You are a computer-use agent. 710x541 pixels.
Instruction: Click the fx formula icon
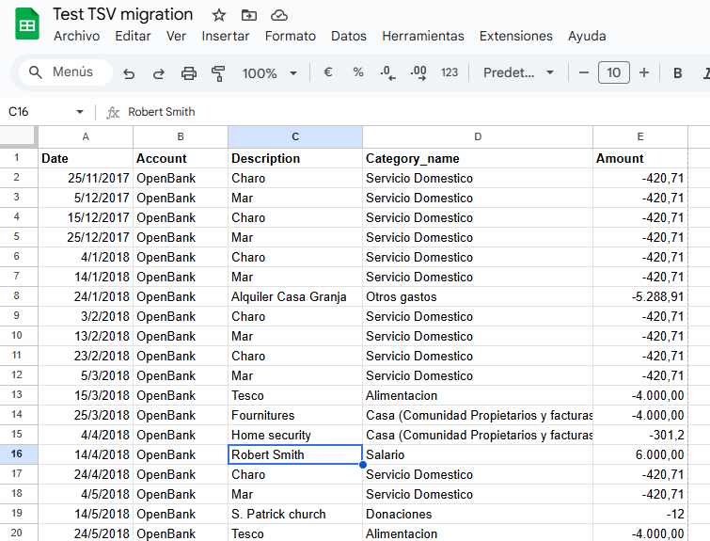tap(113, 112)
